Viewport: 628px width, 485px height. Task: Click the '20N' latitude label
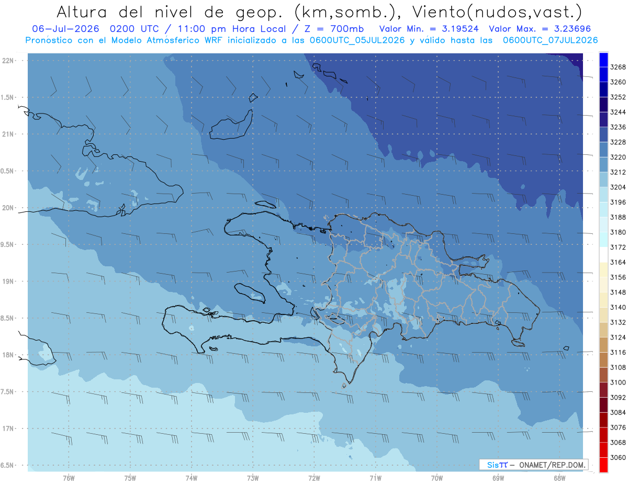(x=8, y=208)
